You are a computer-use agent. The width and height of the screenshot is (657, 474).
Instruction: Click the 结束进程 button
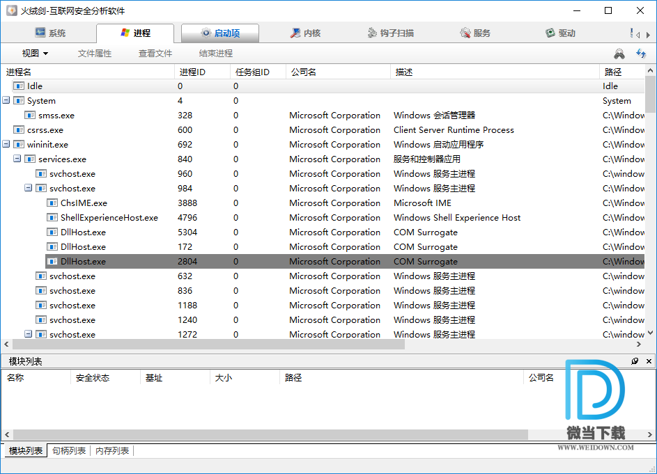(215, 54)
